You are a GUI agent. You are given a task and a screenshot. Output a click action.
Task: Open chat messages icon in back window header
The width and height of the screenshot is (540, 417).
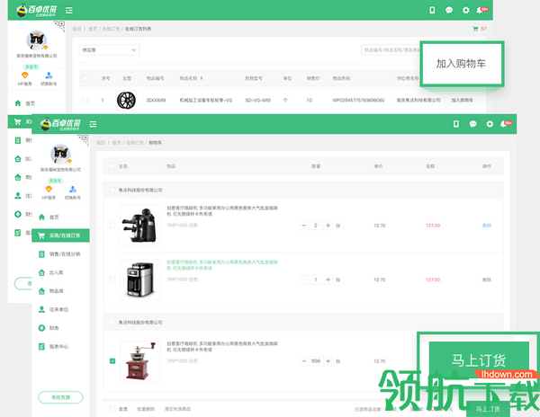449,10
